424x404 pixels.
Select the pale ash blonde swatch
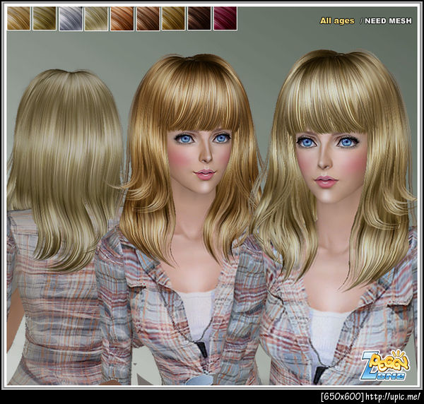tap(96, 18)
